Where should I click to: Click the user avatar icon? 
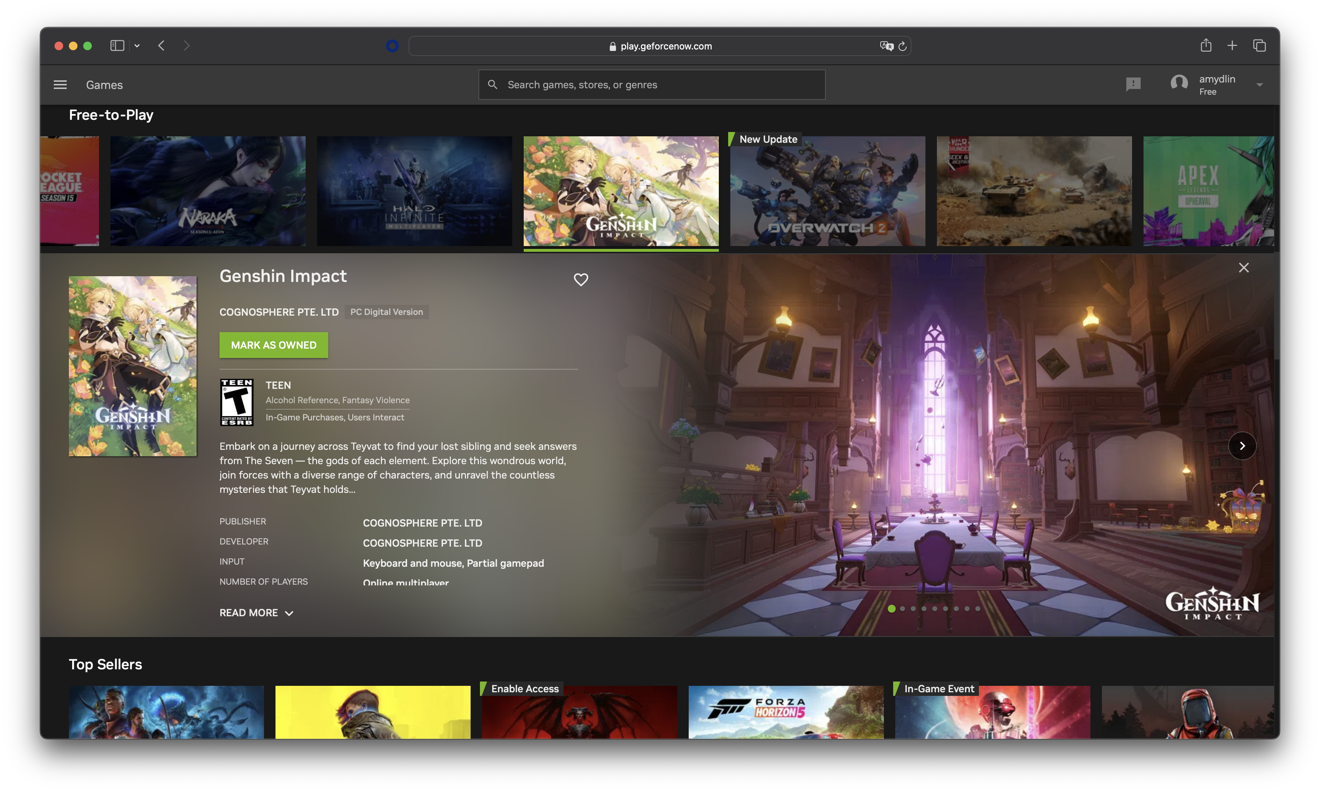1179,84
